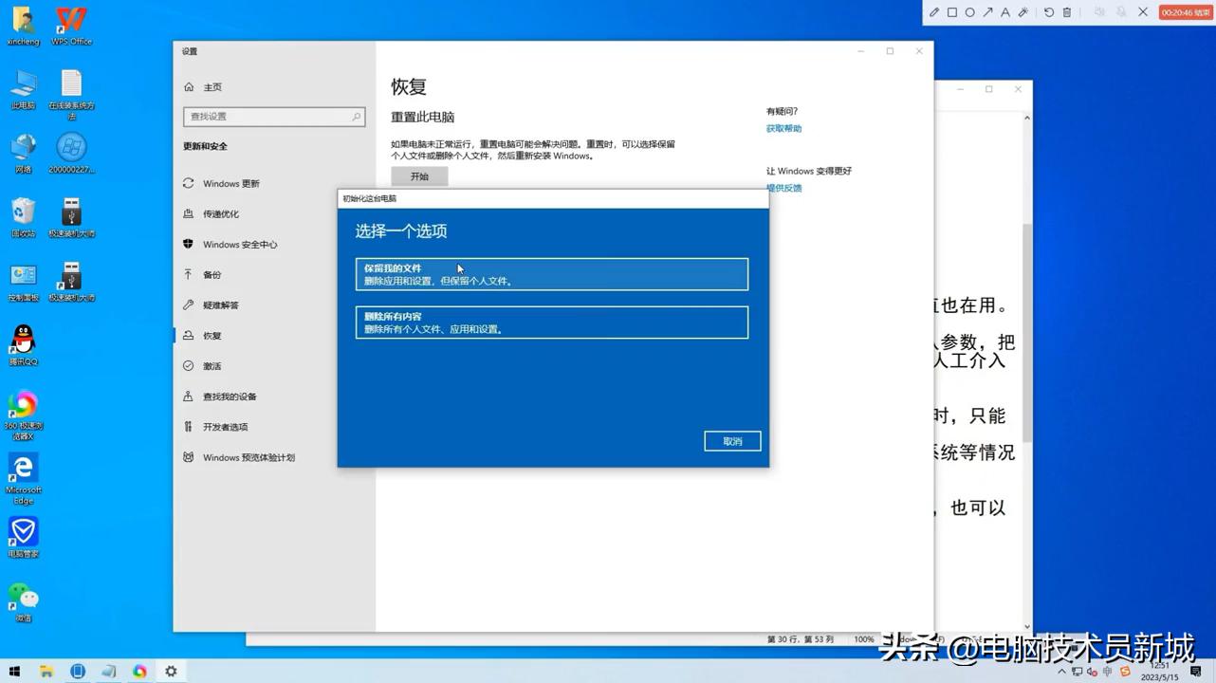Undo the last screen annotation
Screen dimensions: 1216x683
click(1050, 12)
